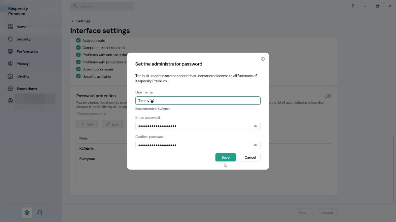
Task: Open Settings via the gear icon
Action: coord(27,213)
